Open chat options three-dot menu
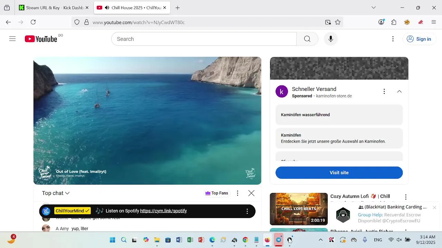The width and height of the screenshot is (442, 248). coord(237,193)
